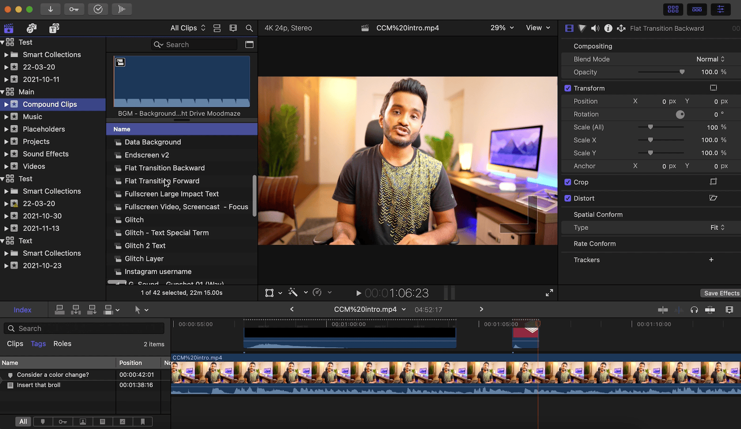Screen dimensions: 741x429
Task: Uncheck the Crop checkbox
Action: (568, 182)
